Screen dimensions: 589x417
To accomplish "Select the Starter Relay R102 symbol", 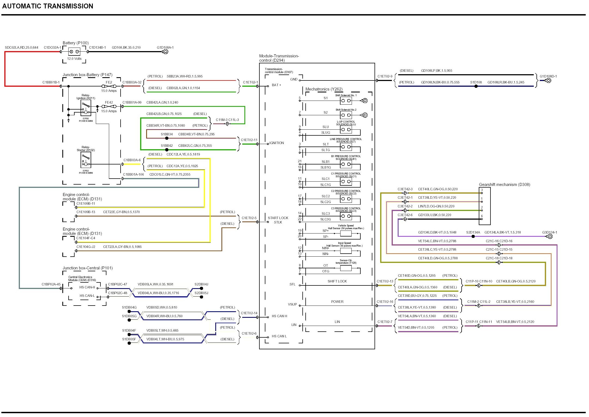I will (86, 160).
